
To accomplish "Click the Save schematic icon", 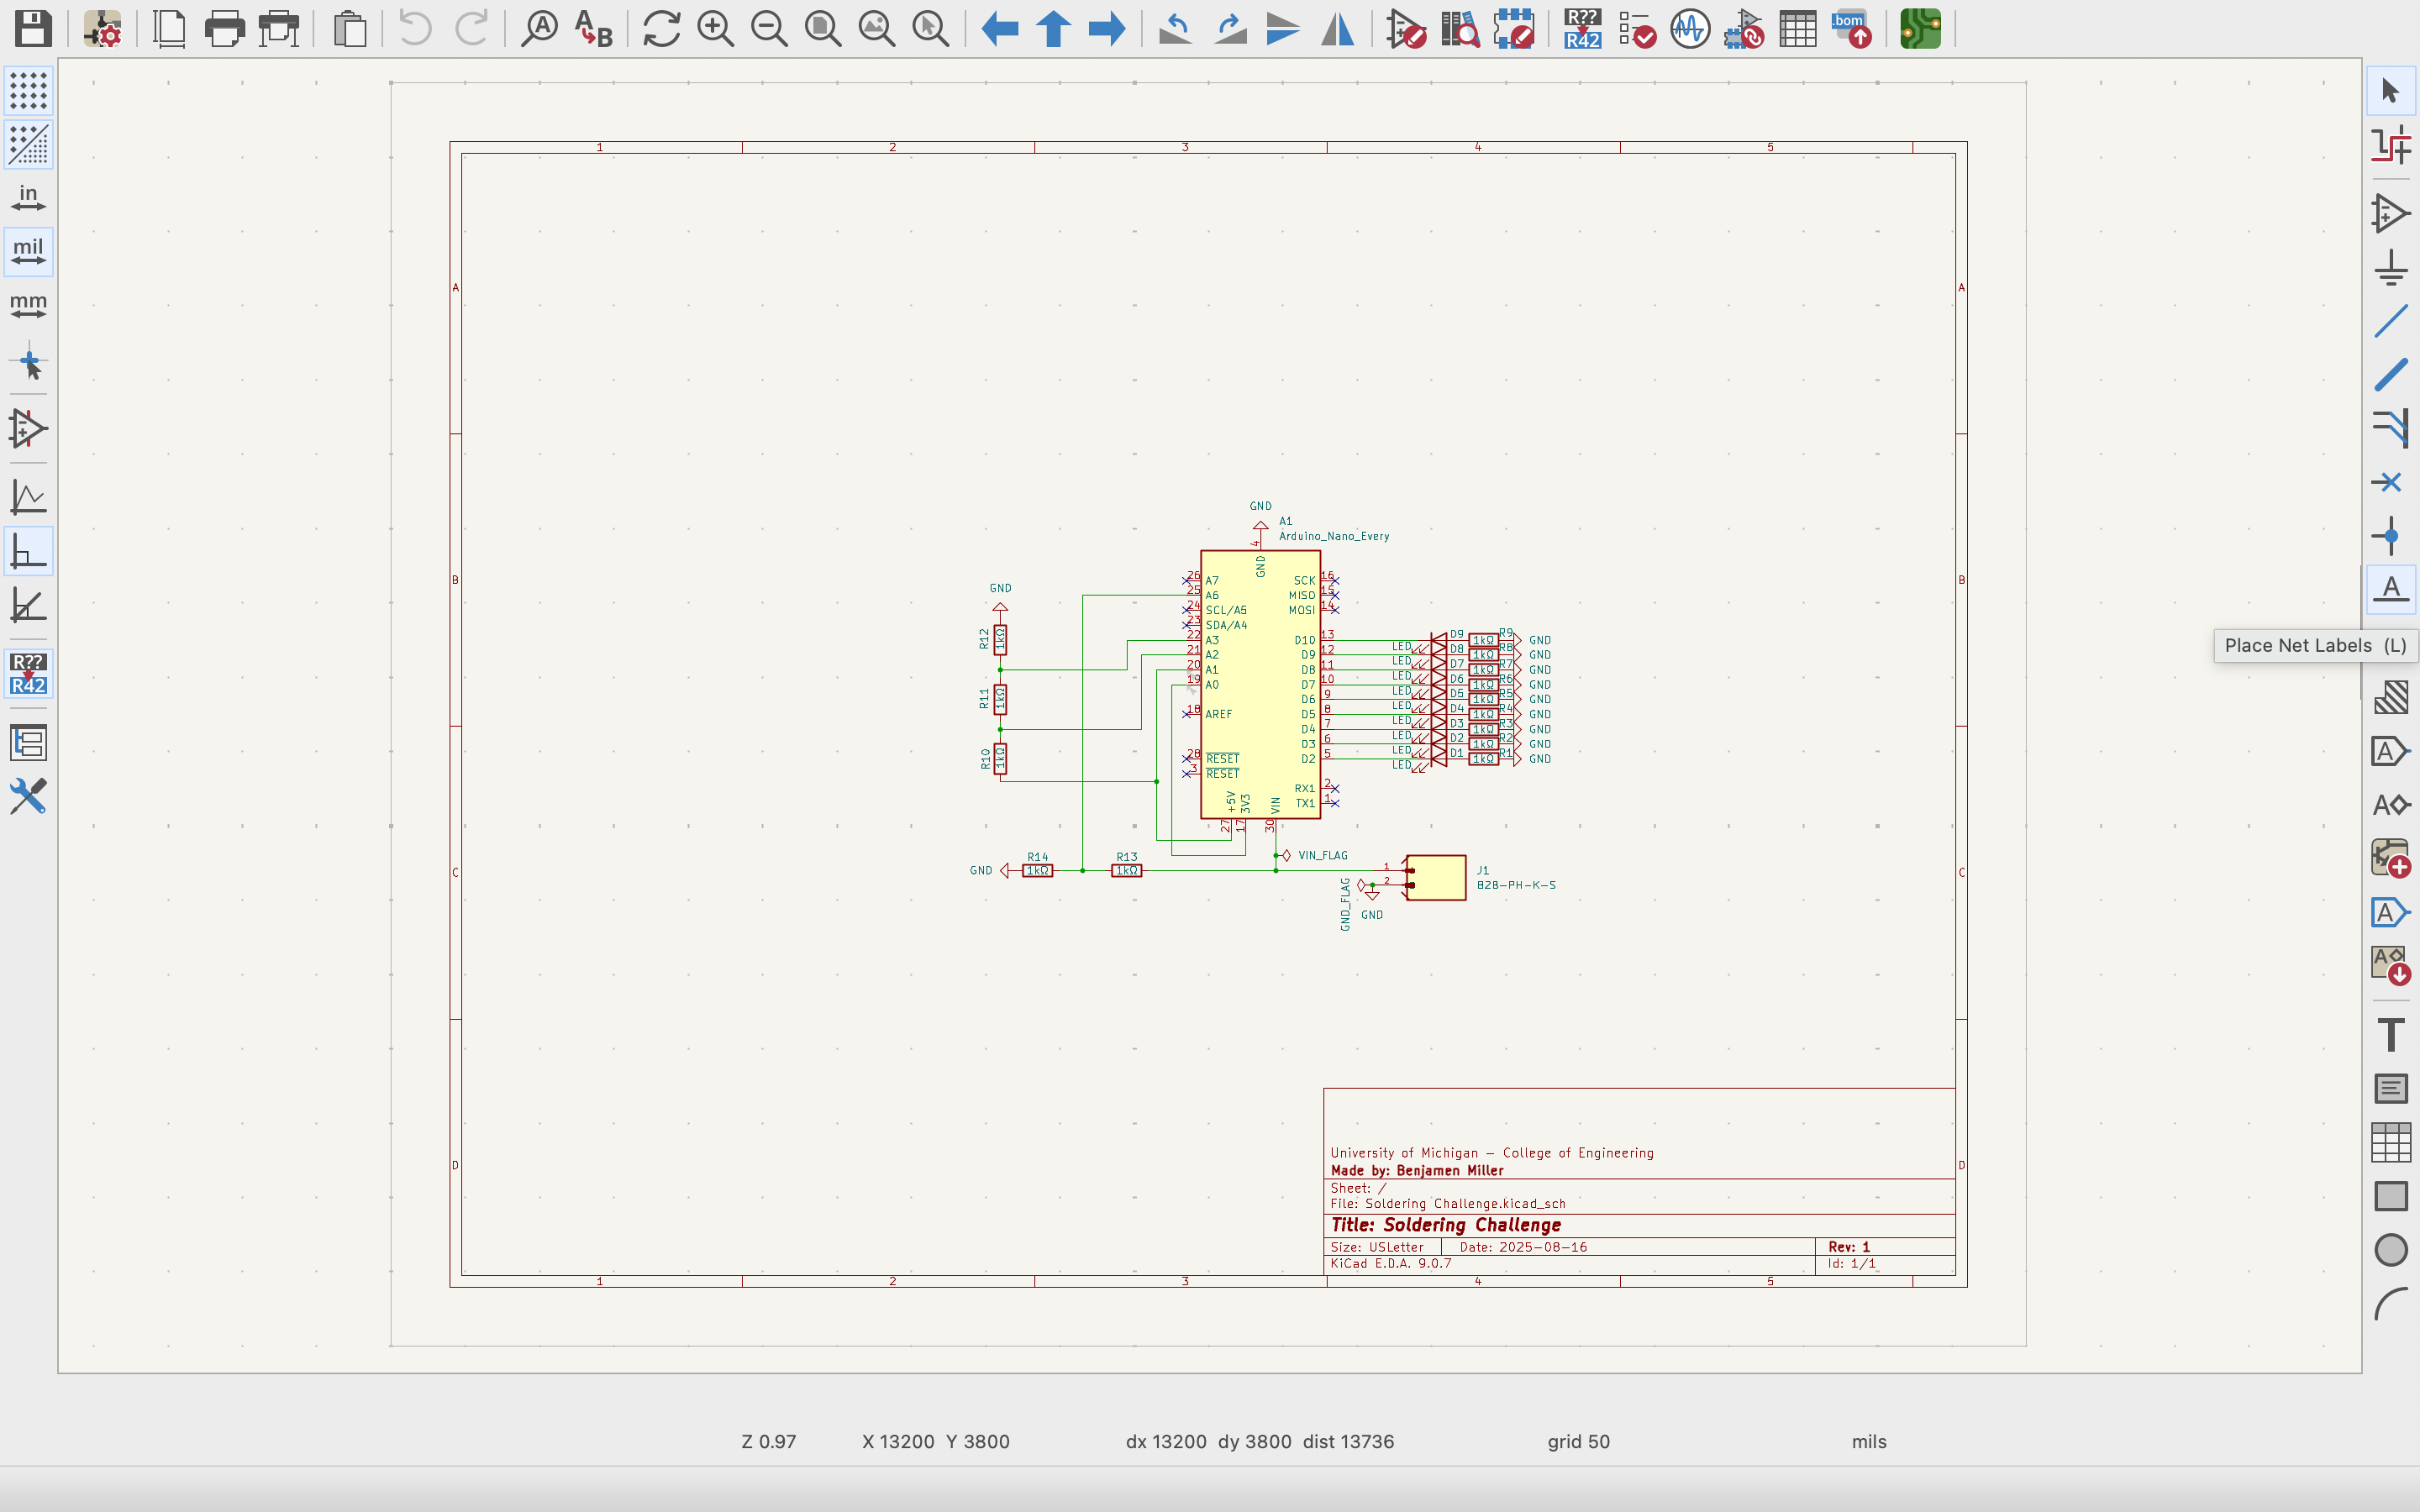I will tap(33, 28).
